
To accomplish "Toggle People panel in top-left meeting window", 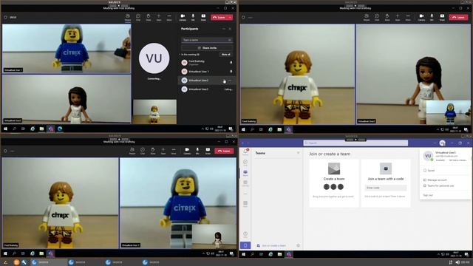I will (128, 17).
